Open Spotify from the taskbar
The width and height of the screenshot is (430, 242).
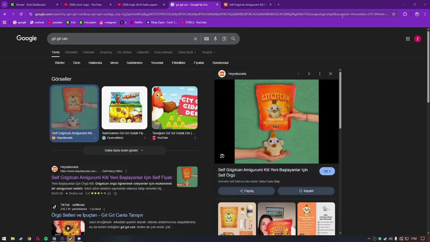coord(46,239)
